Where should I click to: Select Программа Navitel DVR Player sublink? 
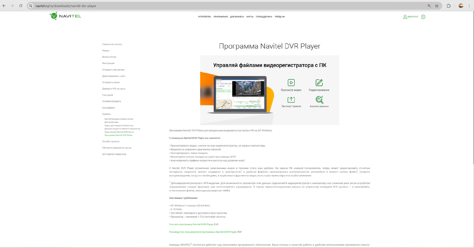(x=118, y=135)
